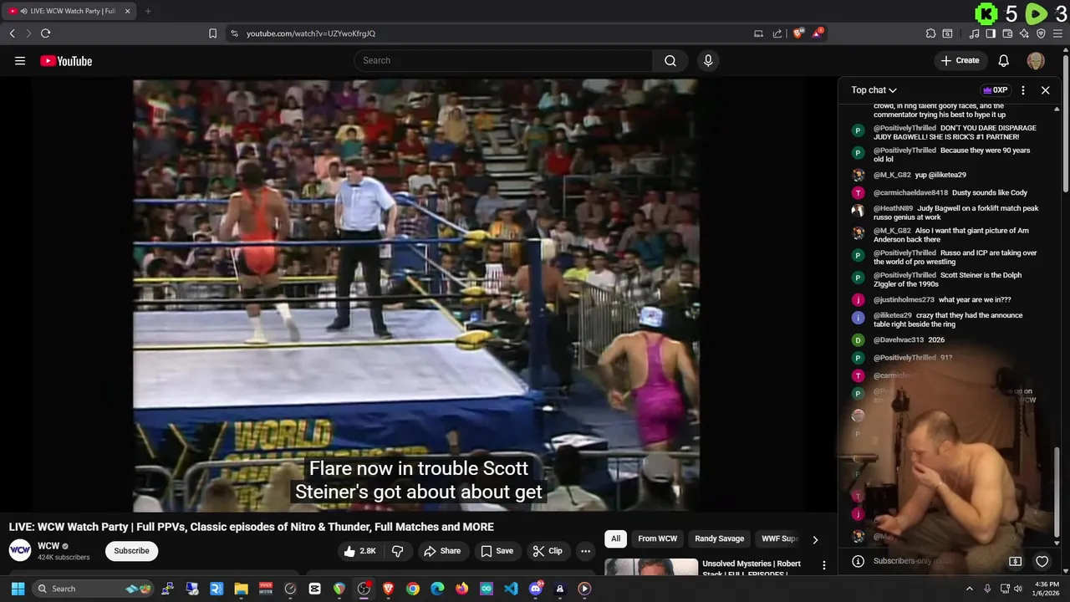Open the account avatar menu

[x=1036, y=60]
